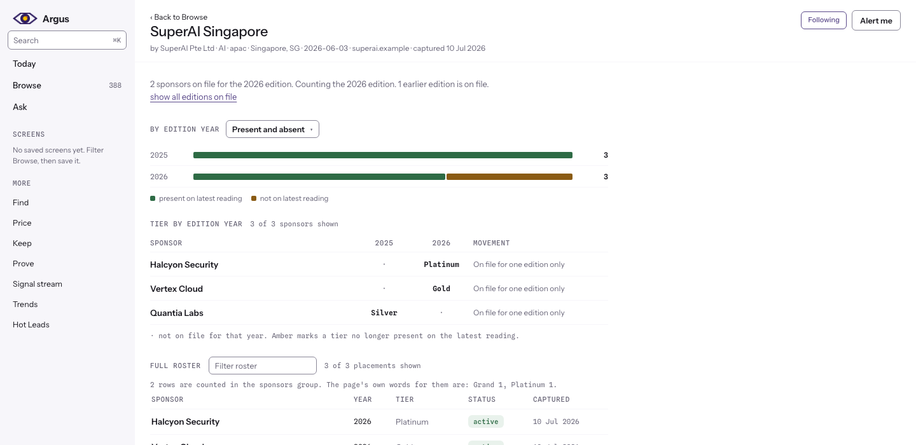The image size is (916, 445).
Task: Click show all editions on file link
Action: pos(193,97)
